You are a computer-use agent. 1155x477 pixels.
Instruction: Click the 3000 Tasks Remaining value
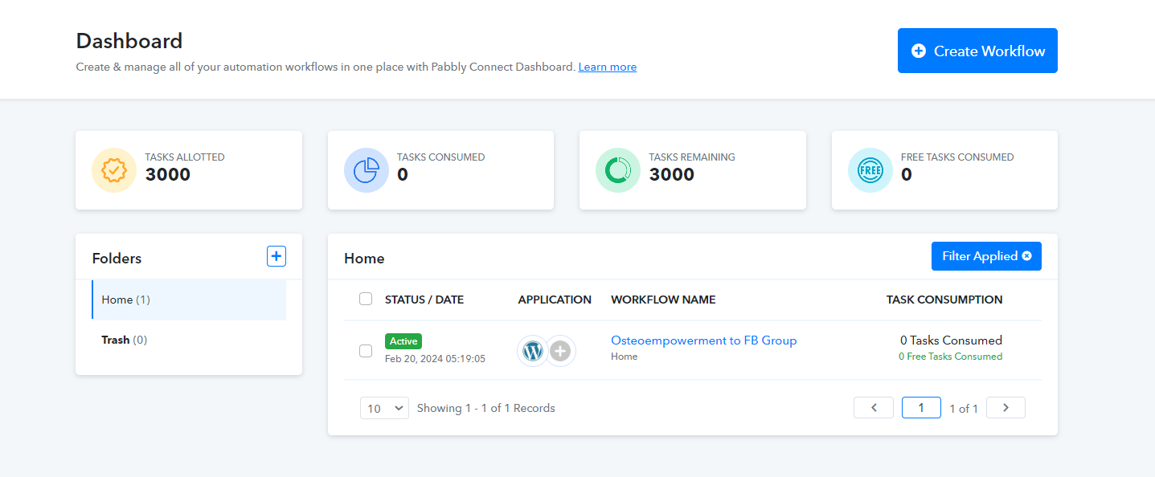point(672,174)
